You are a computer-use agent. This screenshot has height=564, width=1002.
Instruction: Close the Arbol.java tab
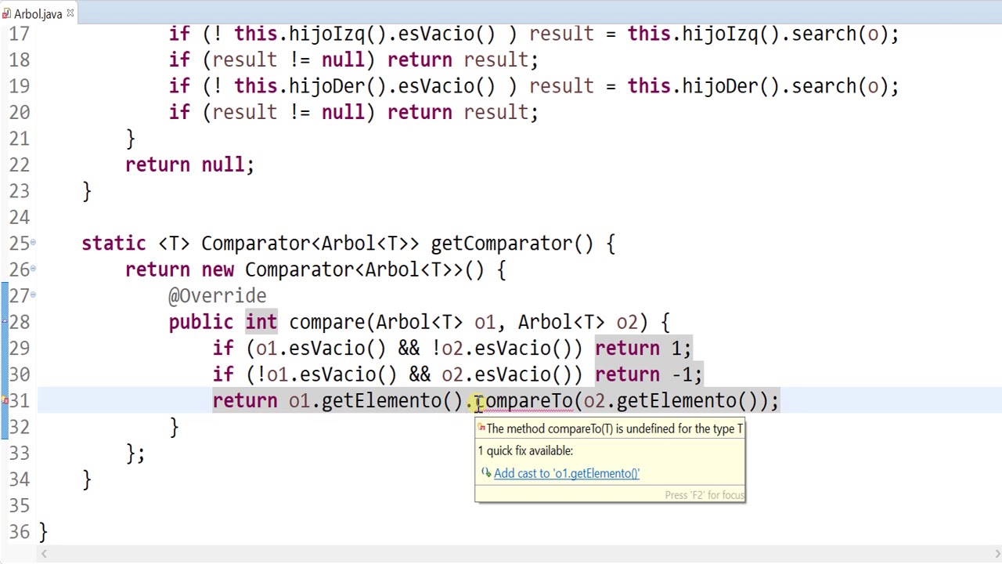[70, 13]
